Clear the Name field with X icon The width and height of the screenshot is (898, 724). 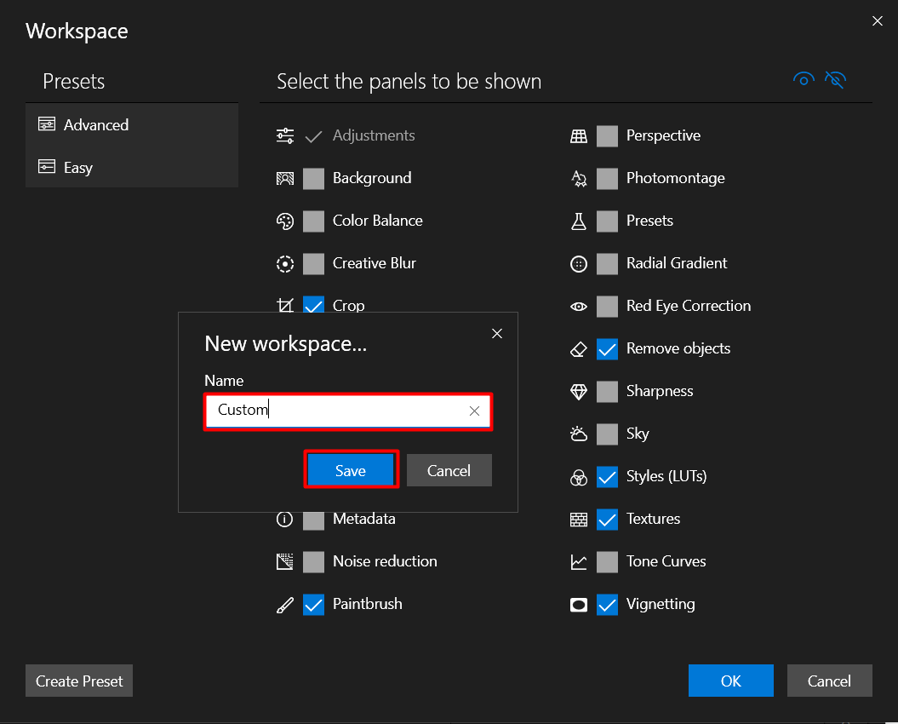[474, 411]
